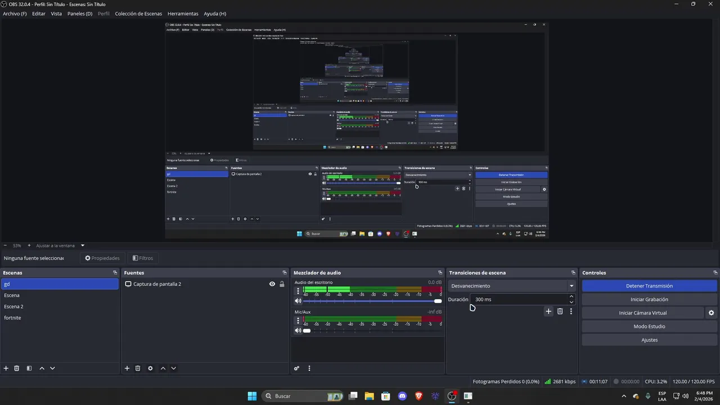Image resolution: width=720 pixels, height=405 pixels.
Task: Add a new scene with the plus icon
Action: click(x=6, y=368)
